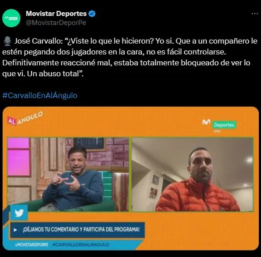Click the Twitter bird icon in video
Screen dimensions: 261x257
19,213
